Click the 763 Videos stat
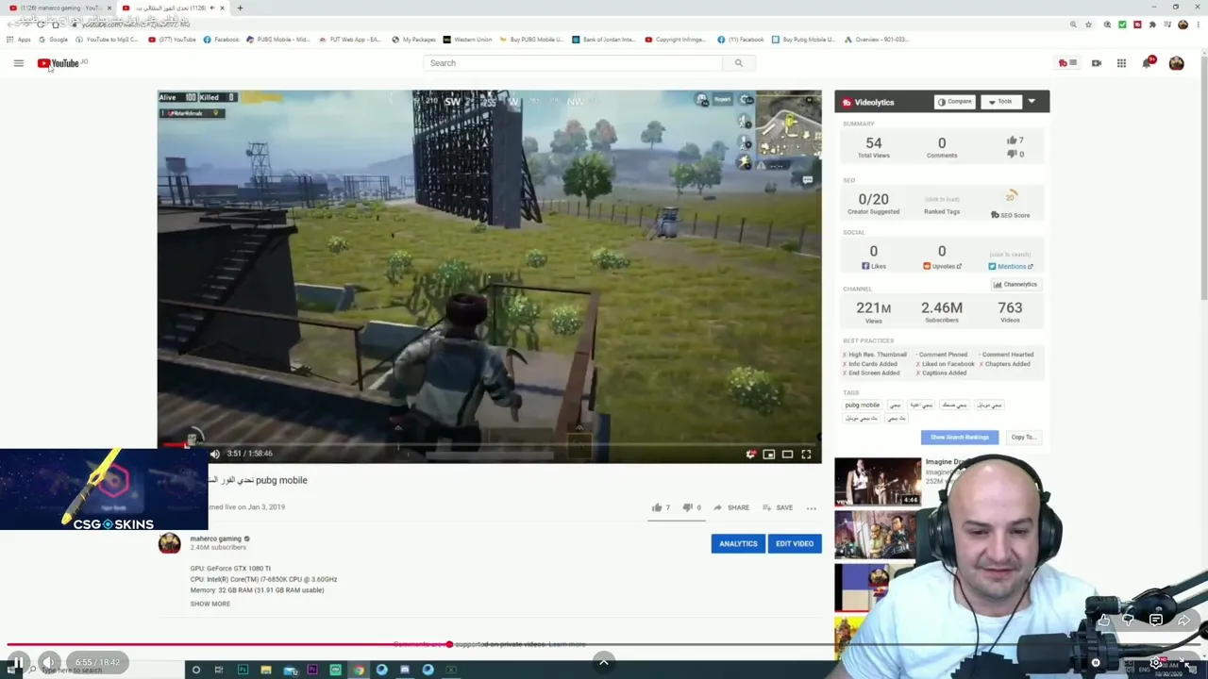The image size is (1208, 679). [1010, 312]
